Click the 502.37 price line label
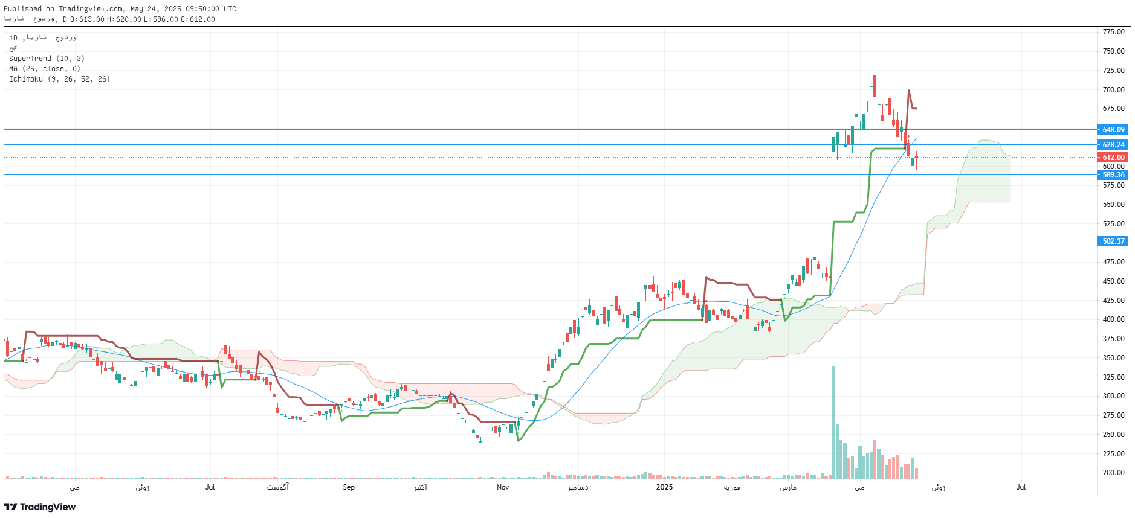Viewport: 1135px width, 518px height. click(x=1113, y=241)
